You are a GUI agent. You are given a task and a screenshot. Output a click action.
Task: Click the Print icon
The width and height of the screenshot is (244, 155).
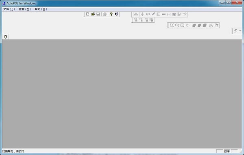click(105, 14)
